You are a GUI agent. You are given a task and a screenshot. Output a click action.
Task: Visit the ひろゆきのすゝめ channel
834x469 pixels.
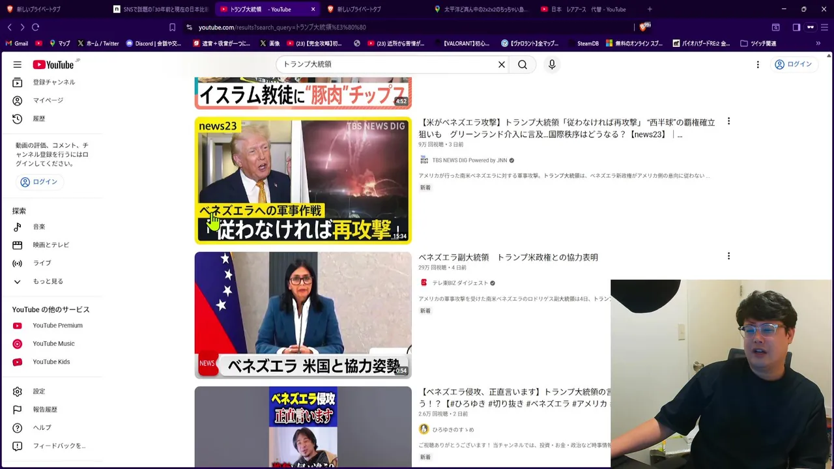coord(453,429)
